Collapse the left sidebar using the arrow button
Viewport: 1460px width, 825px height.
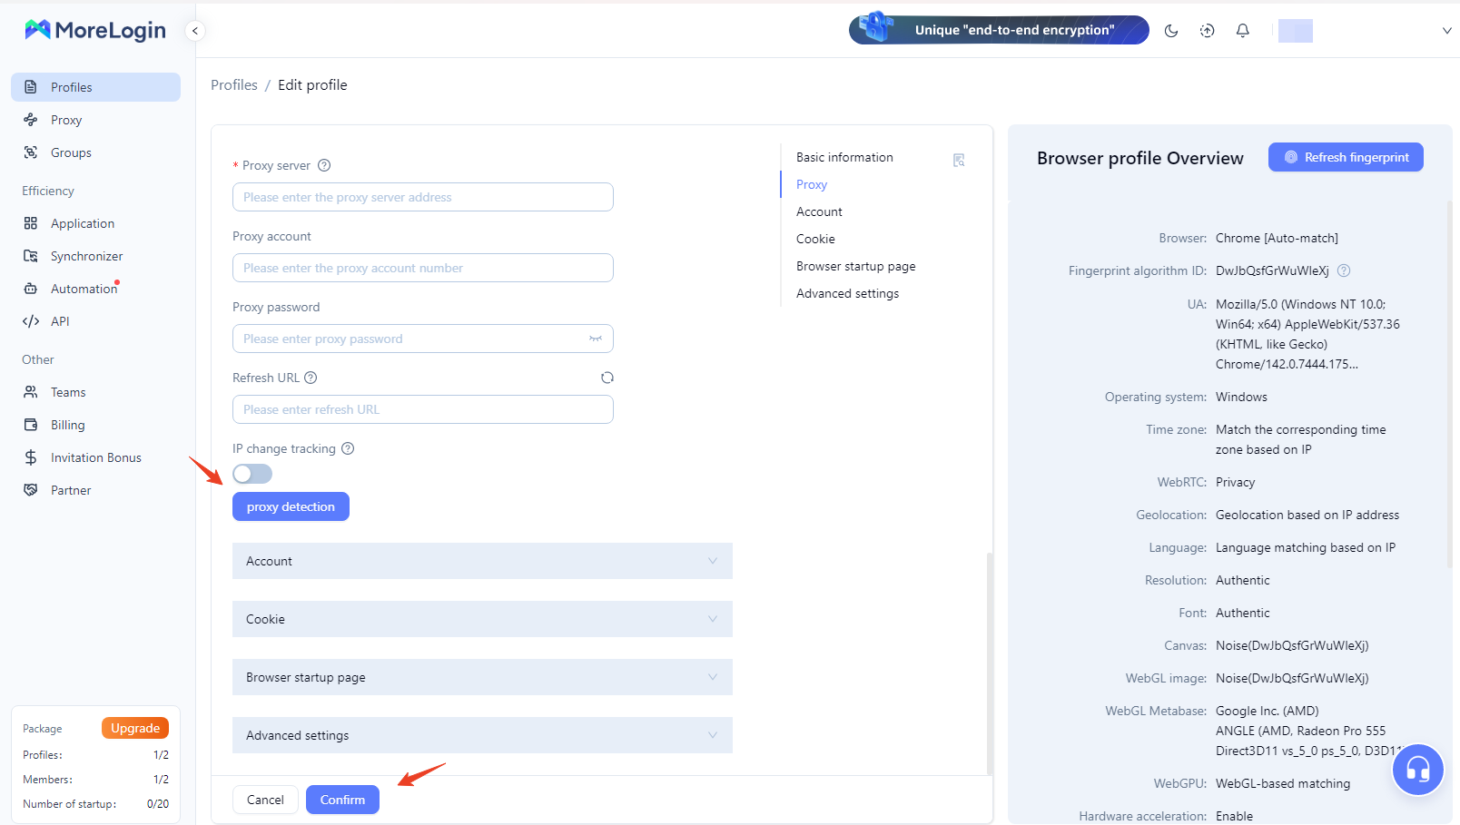[x=194, y=31]
